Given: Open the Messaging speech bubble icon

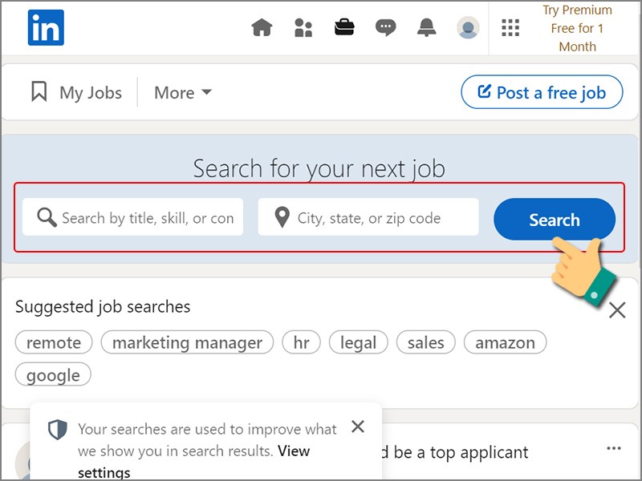Looking at the screenshot, I should pyautogui.click(x=385, y=28).
